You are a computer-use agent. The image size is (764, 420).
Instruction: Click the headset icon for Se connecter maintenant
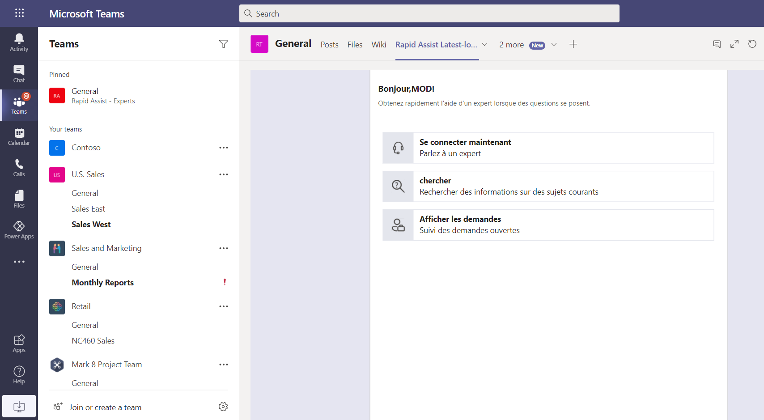(x=398, y=148)
